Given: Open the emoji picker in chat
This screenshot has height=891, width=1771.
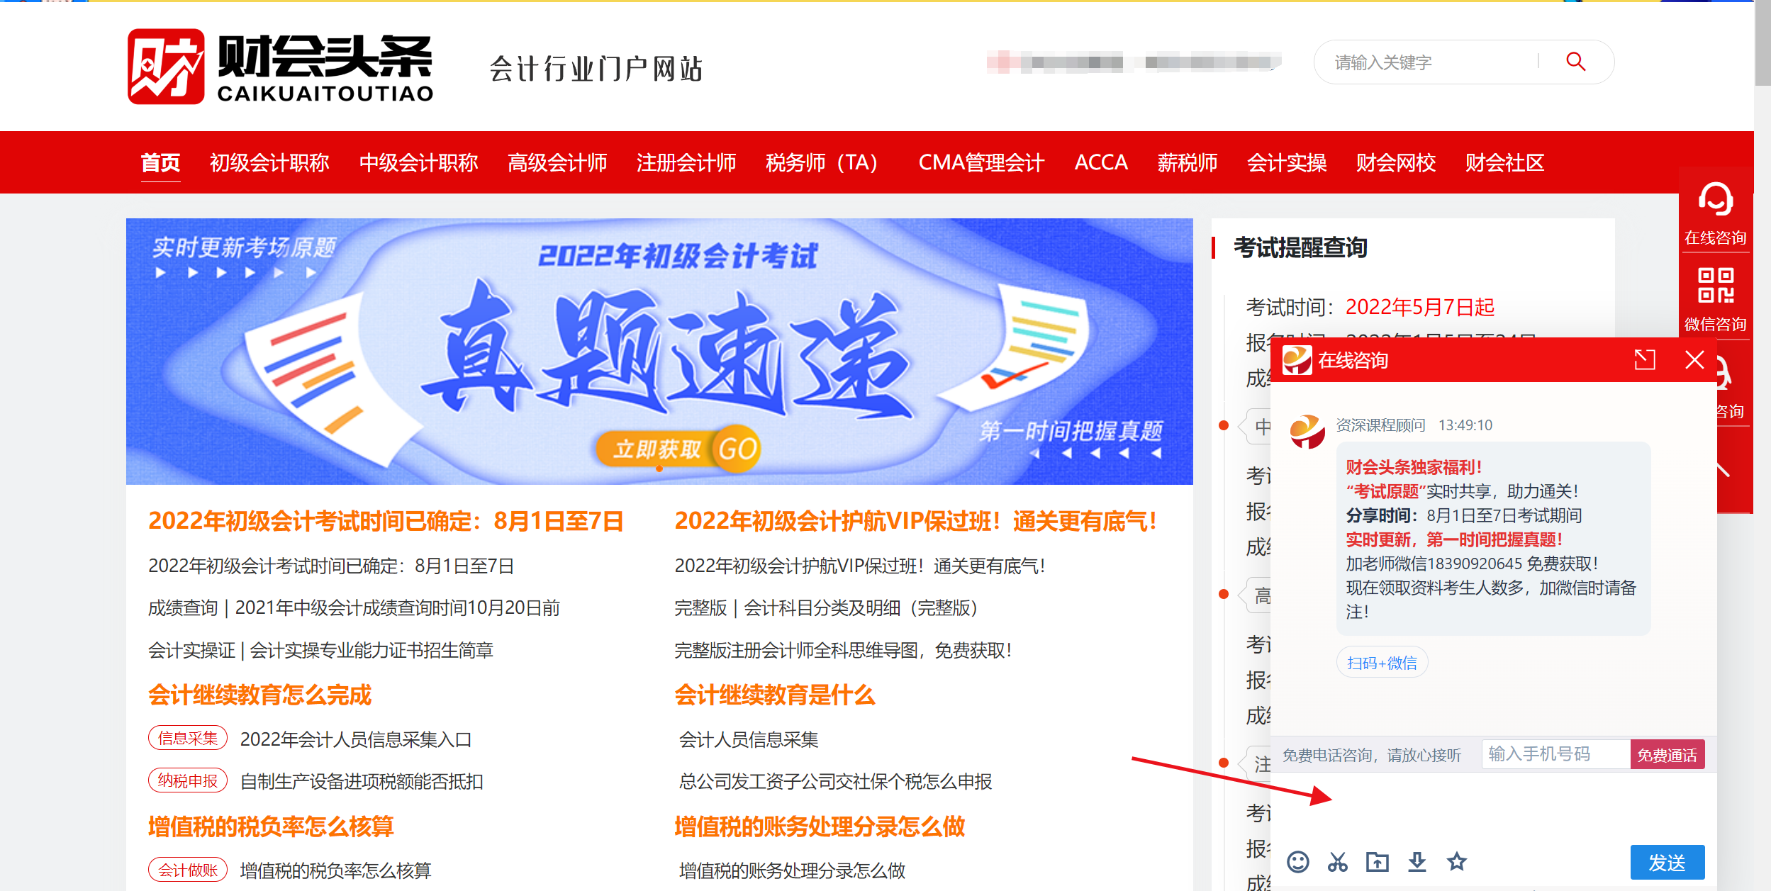Looking at the screenshot, I should pyautogui.click(x=1298, y=862).
